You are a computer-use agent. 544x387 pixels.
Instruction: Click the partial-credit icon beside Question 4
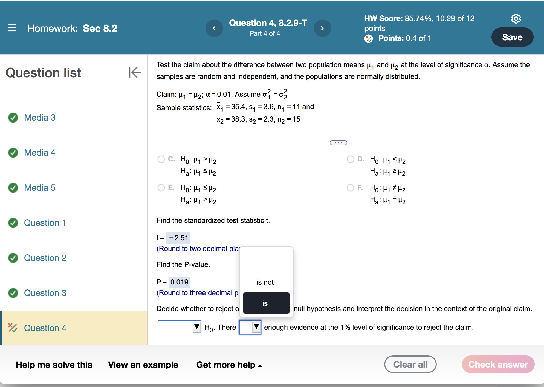(13, 328)
